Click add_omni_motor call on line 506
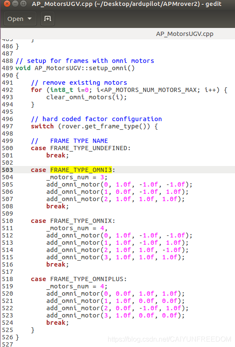The width and height of the screenshot is (235, 347). coord(117,192)
